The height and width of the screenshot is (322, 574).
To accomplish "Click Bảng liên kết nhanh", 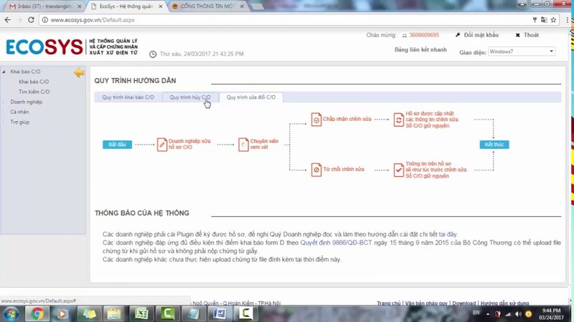I will (420, 49).
